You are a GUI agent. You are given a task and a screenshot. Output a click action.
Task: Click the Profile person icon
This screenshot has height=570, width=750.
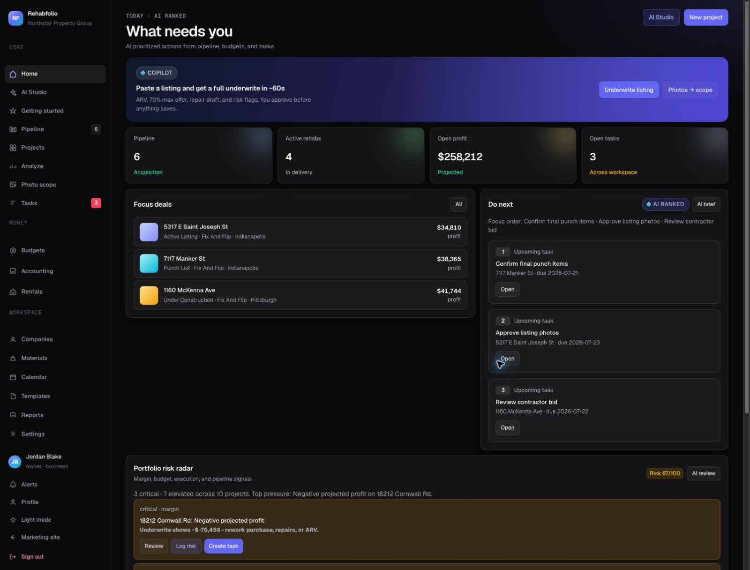13,502
